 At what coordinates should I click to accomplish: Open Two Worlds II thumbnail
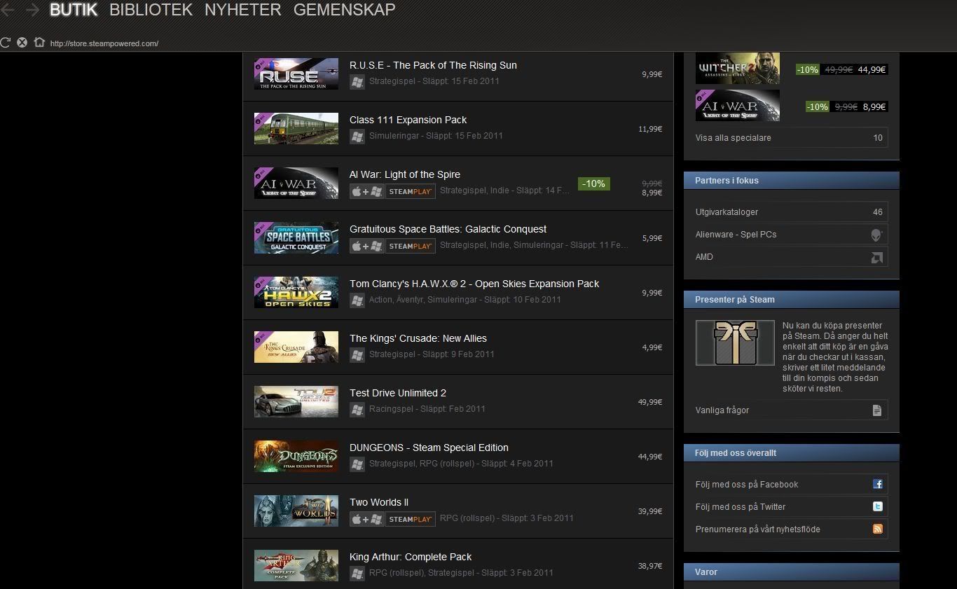point(296,511)
